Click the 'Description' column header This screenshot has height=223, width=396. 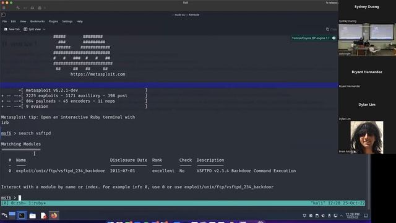[x=210, y=160]
